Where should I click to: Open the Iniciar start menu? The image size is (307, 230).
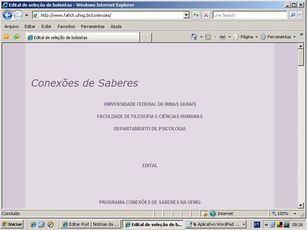click(12, 224)
